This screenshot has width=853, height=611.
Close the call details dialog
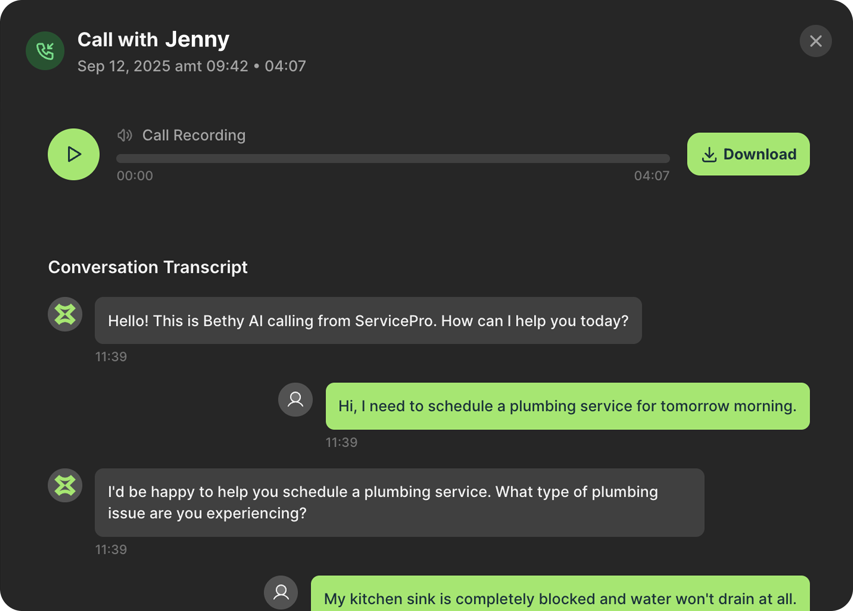[x=816, y=41]
